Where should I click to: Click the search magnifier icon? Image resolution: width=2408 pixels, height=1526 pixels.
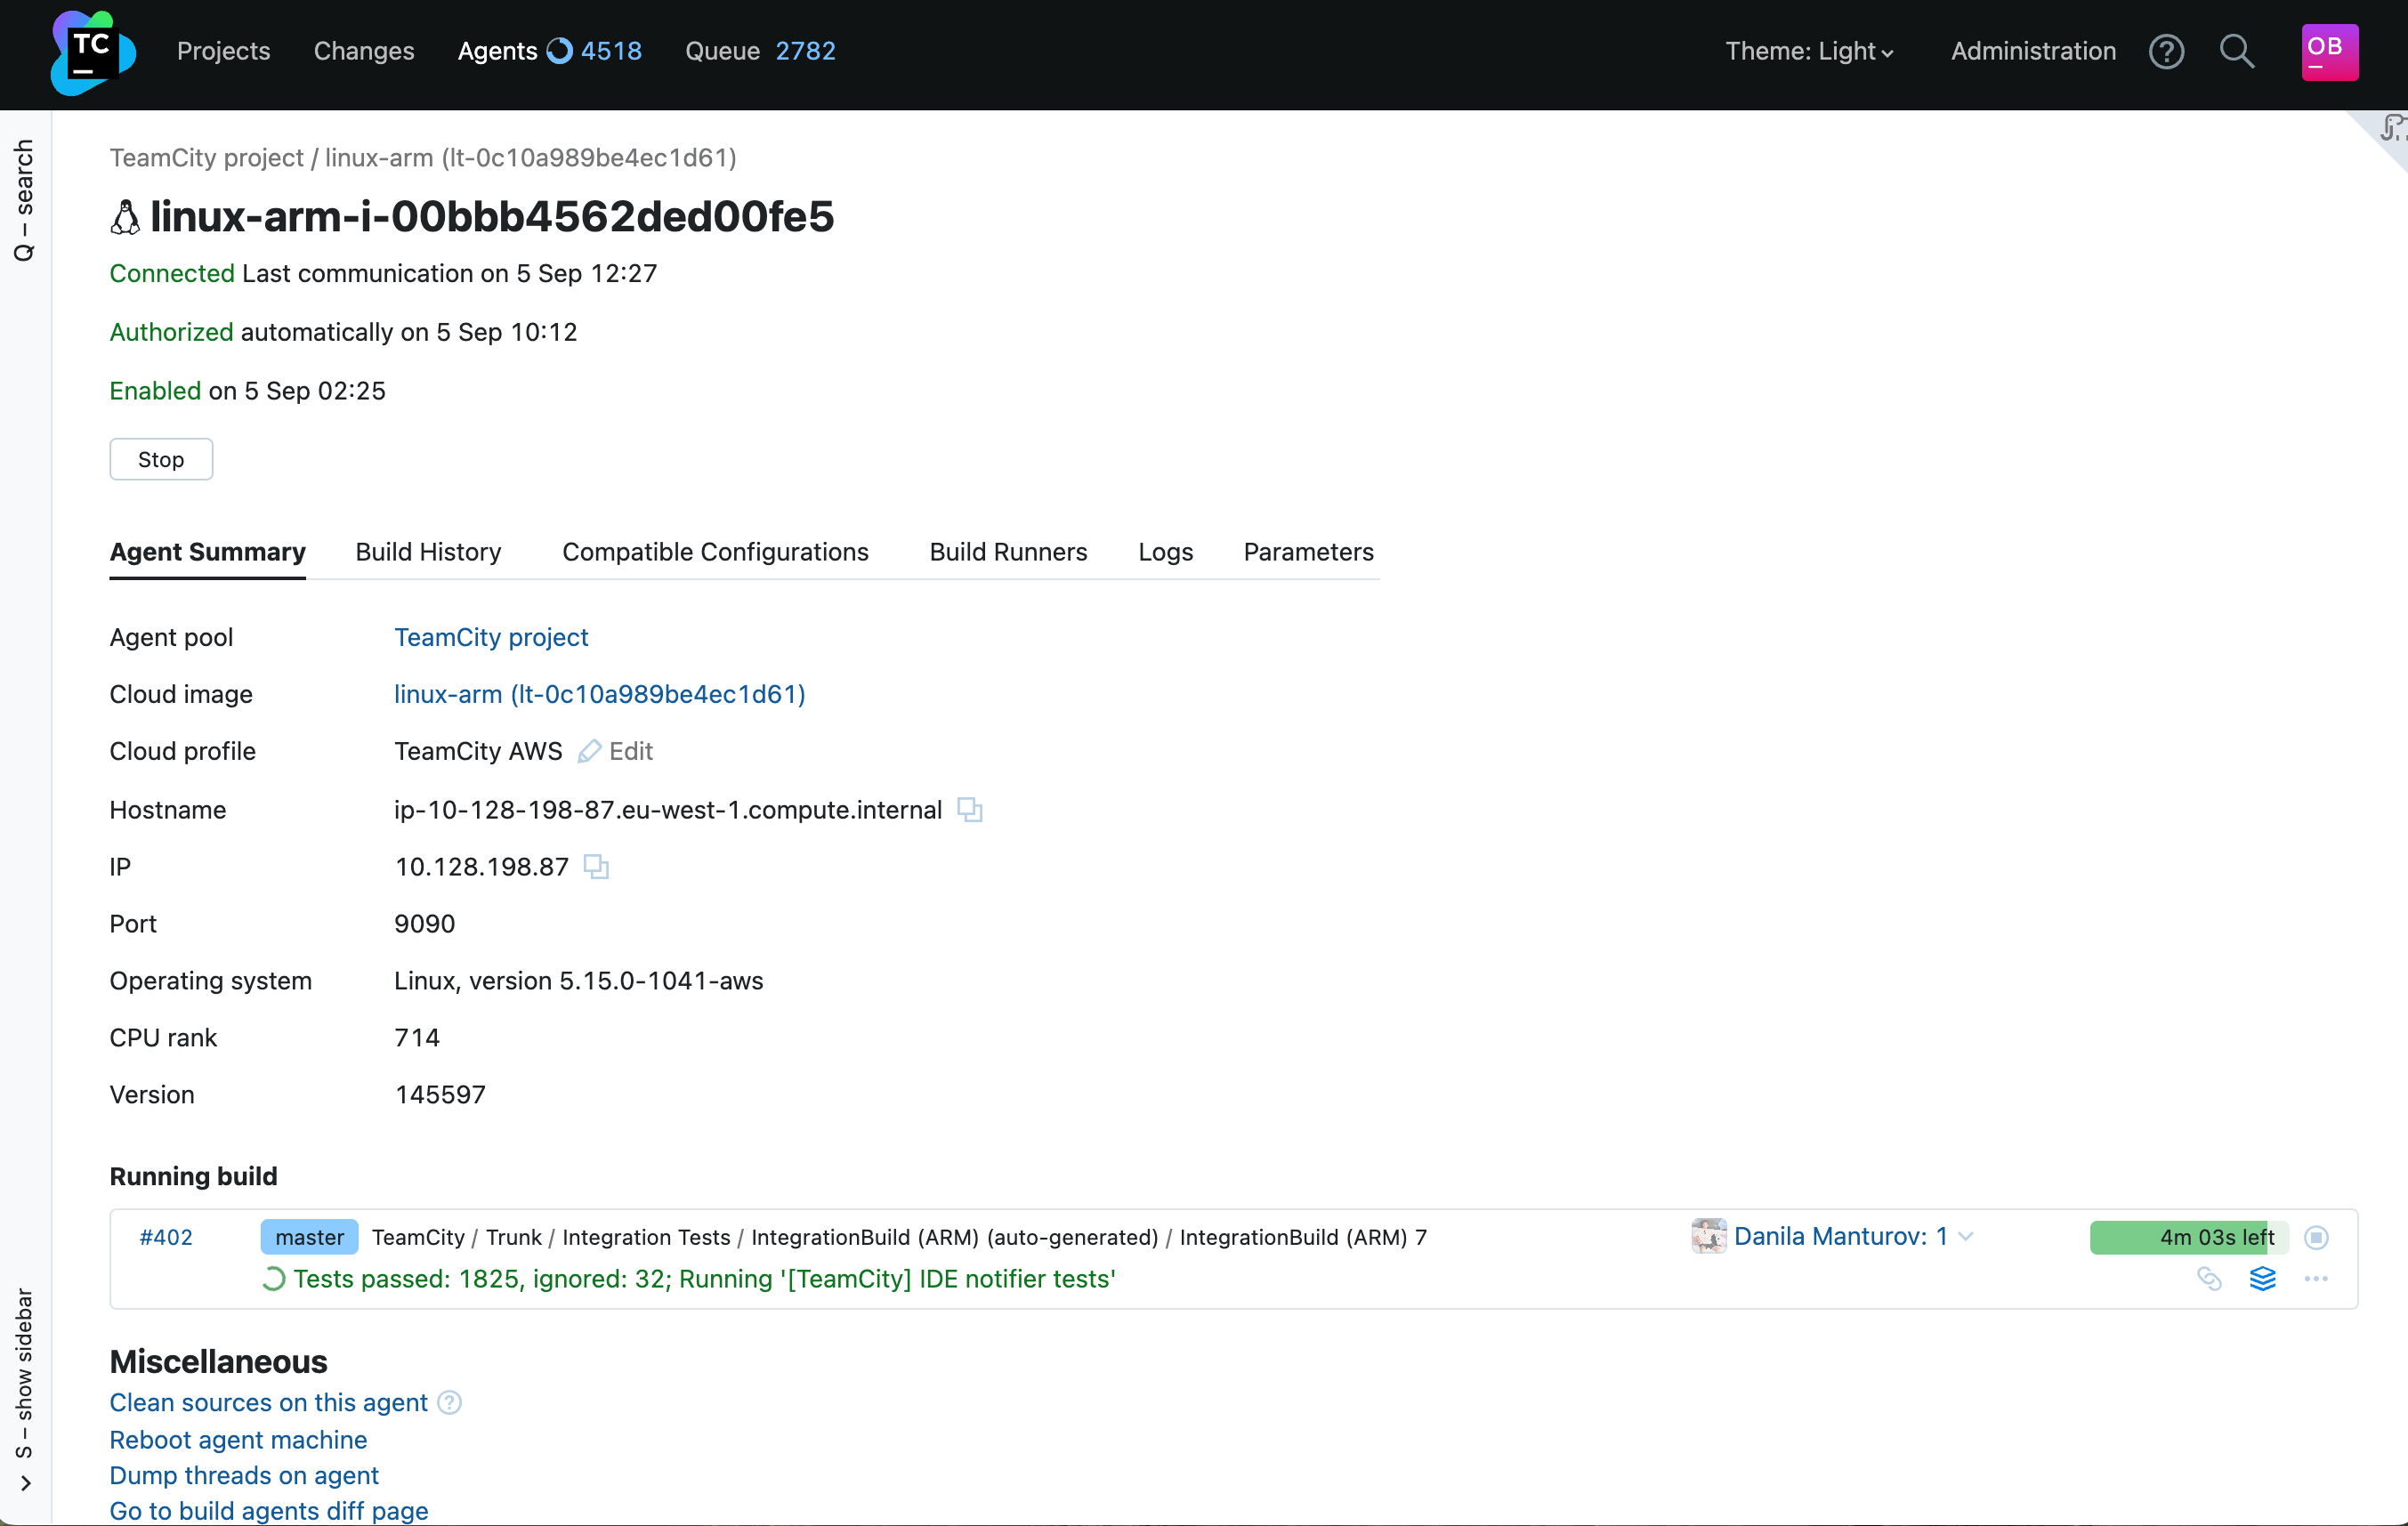(x=2236, y=51)
